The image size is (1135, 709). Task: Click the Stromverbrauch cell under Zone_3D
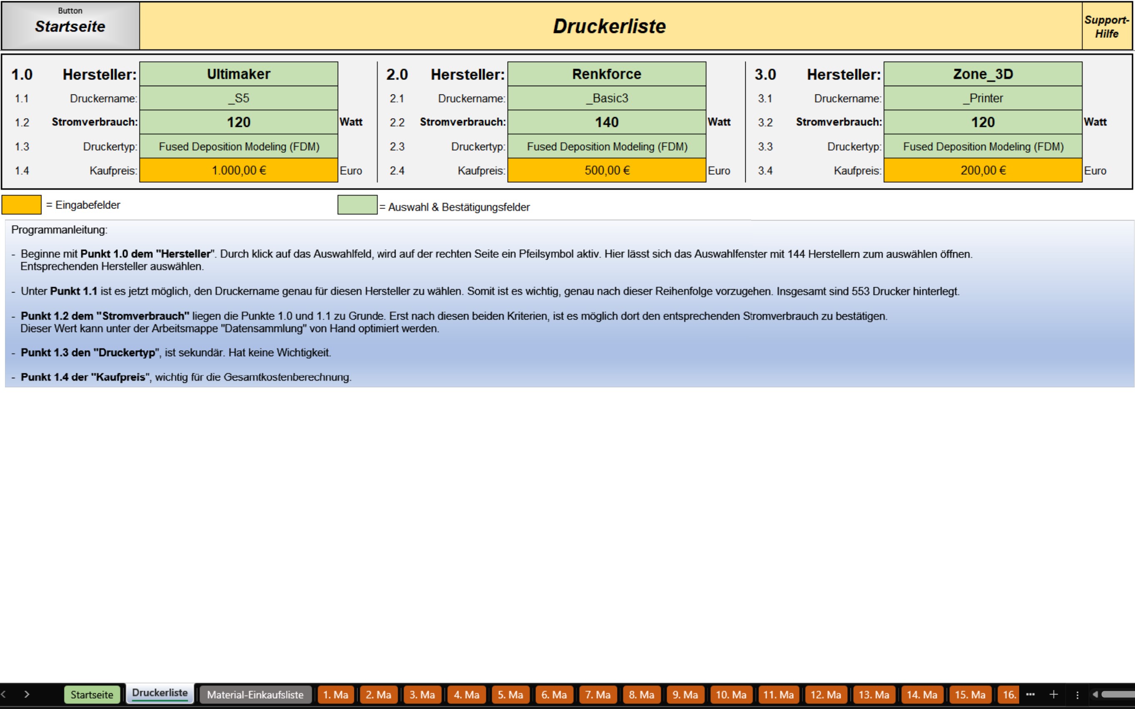[983, 122]
